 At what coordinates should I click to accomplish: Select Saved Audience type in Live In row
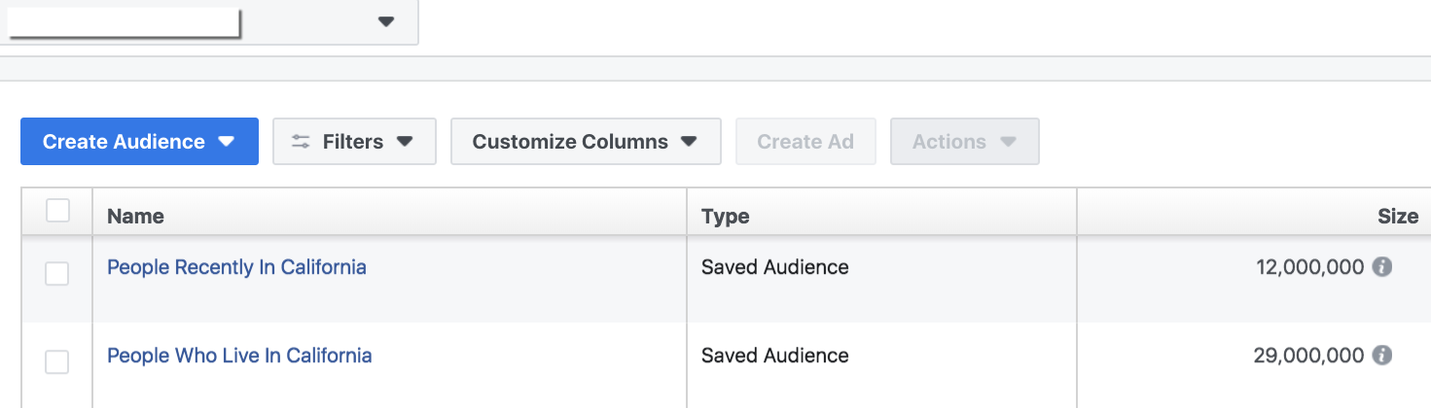pos(775,356)
